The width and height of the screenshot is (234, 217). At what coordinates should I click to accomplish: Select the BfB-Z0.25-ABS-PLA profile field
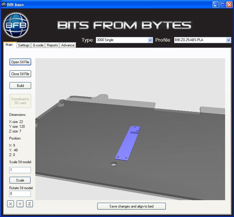pyautogui.click(x=203, y=40)
